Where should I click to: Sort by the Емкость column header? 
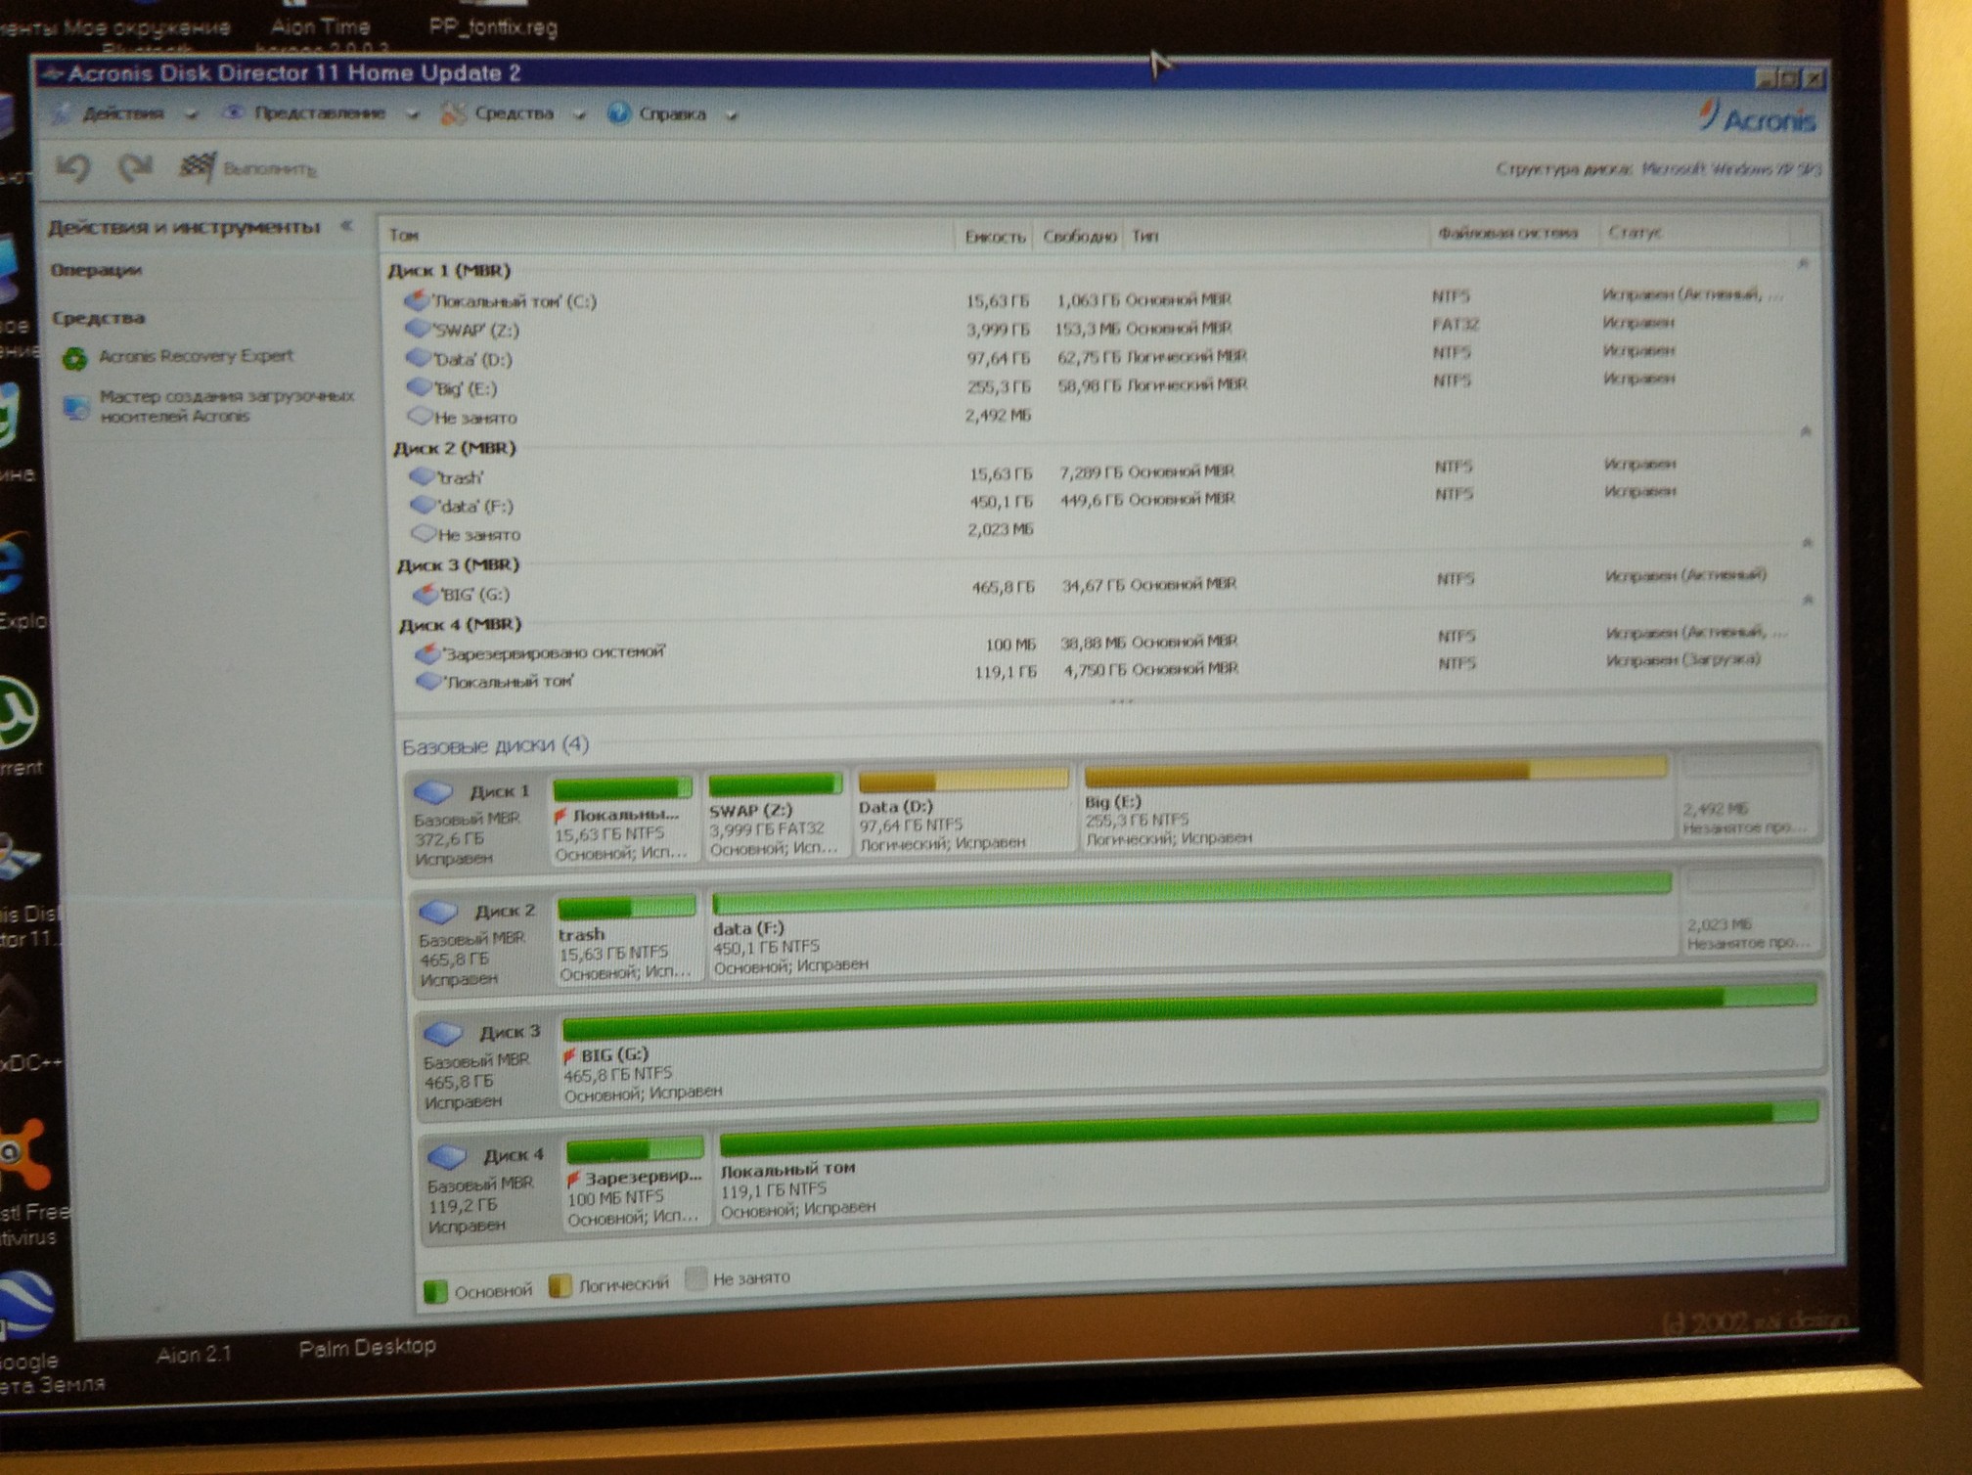tap(994, 237)
